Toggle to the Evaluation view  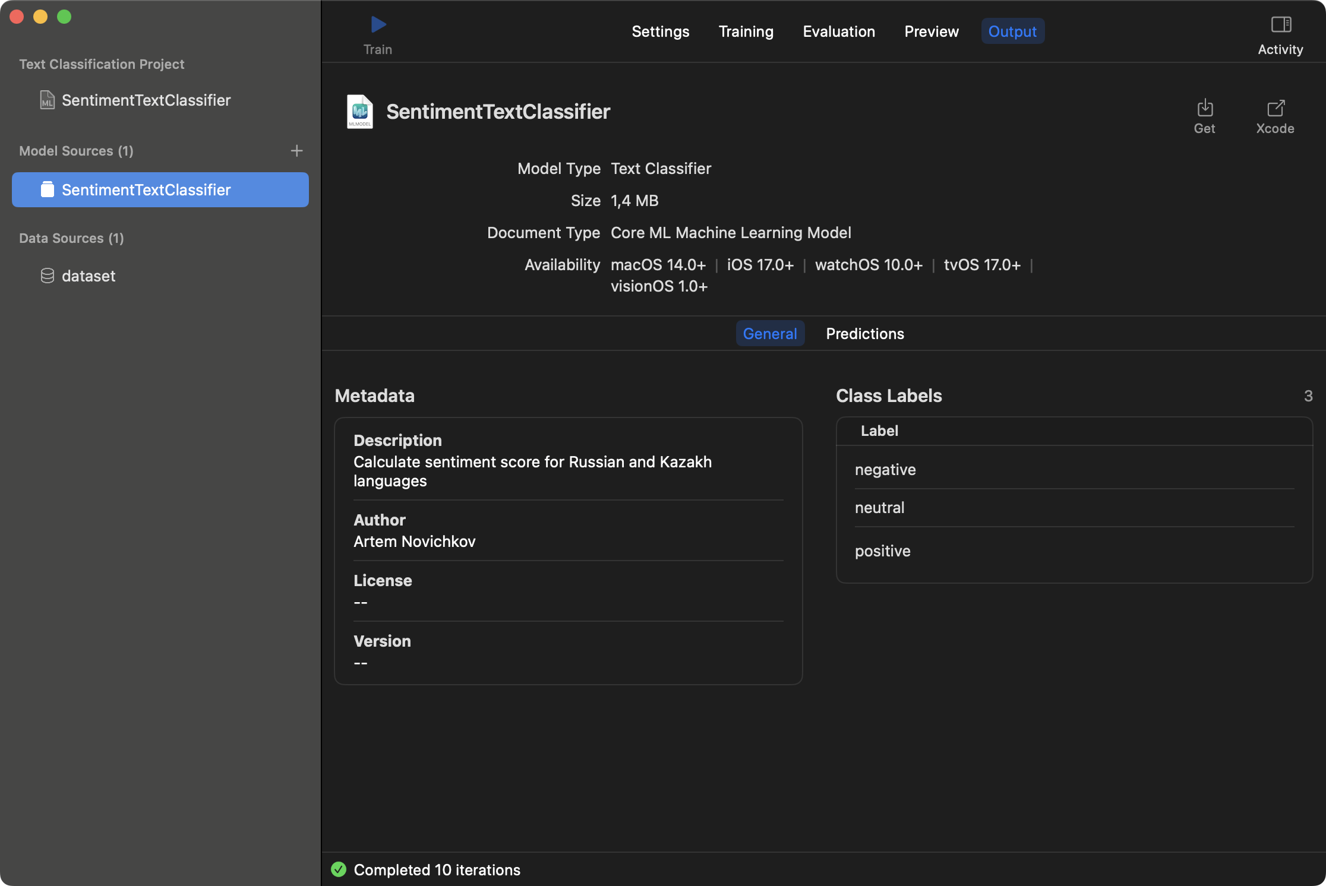pos(838,31)
